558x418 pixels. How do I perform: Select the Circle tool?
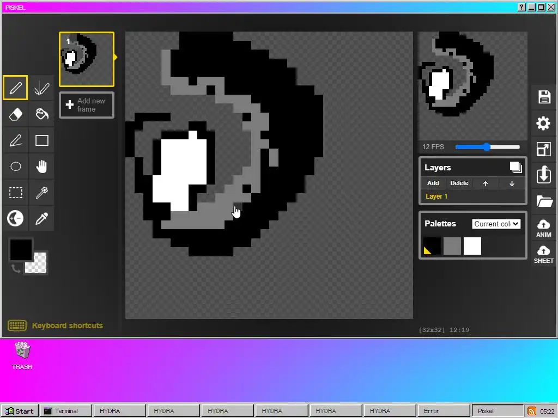tap(15, 167)
